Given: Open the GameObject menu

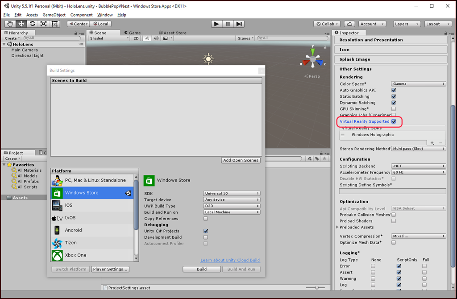Looking at the screenshot, I should (54, 15).
